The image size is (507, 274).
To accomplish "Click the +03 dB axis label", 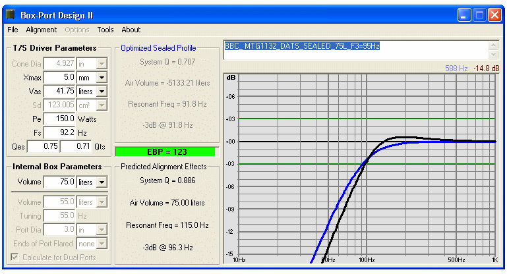I will tap(230, 119).
